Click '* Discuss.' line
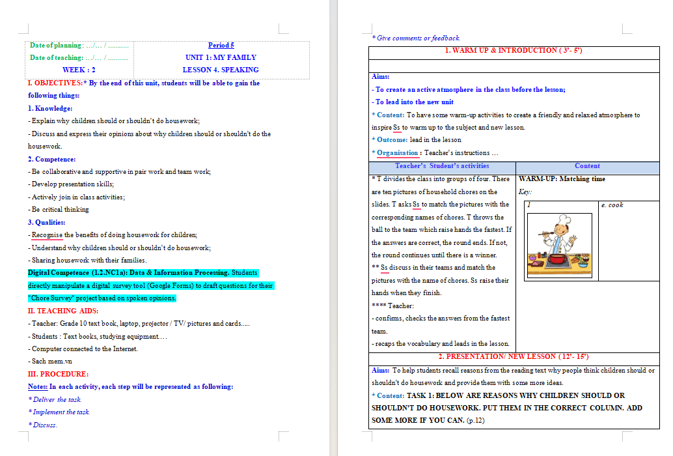The width and height of the screenshot is (673, 456). 43,425
